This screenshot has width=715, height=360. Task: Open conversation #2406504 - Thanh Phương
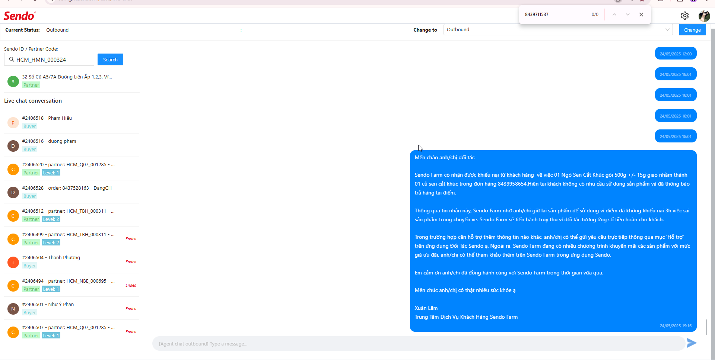pyautogui.click(x=71, y=261)
